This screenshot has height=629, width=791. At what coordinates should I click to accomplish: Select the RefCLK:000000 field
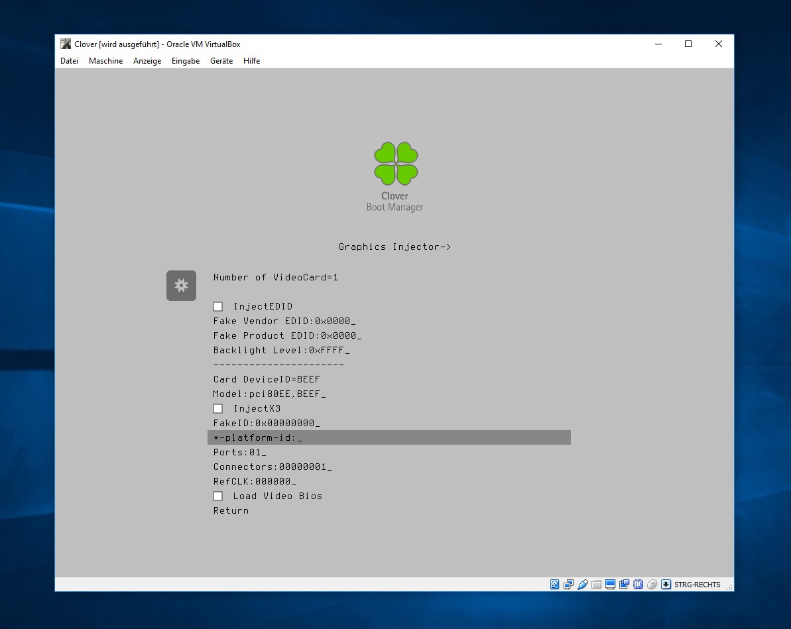click(255, 481)
